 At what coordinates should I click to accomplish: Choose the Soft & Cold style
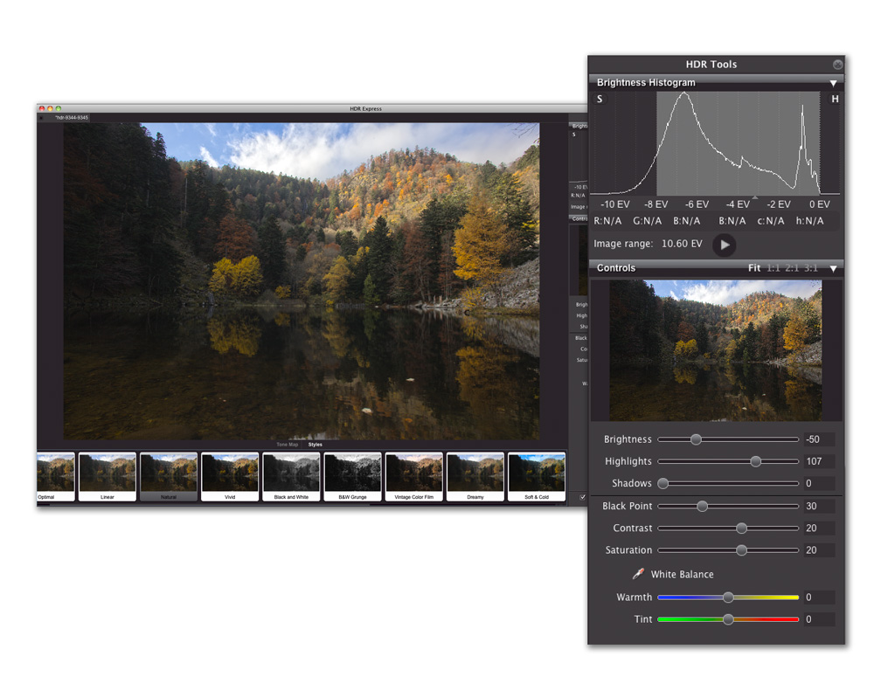click(537, 477)
